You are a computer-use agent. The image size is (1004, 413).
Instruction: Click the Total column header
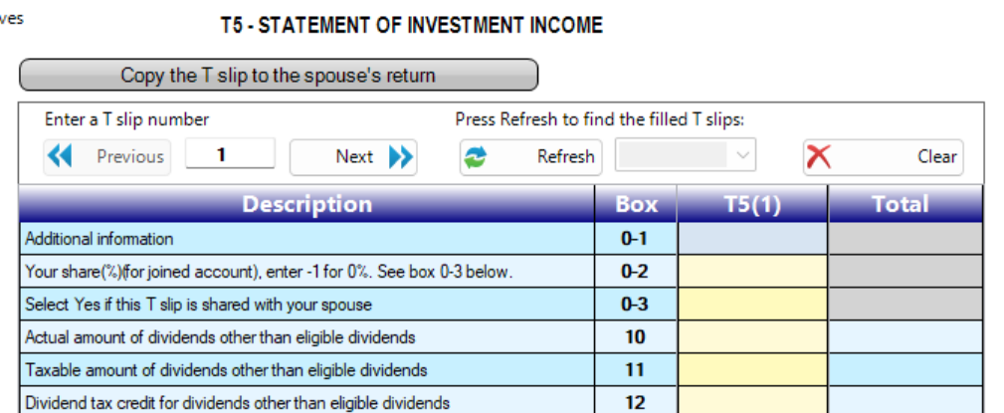905,204
